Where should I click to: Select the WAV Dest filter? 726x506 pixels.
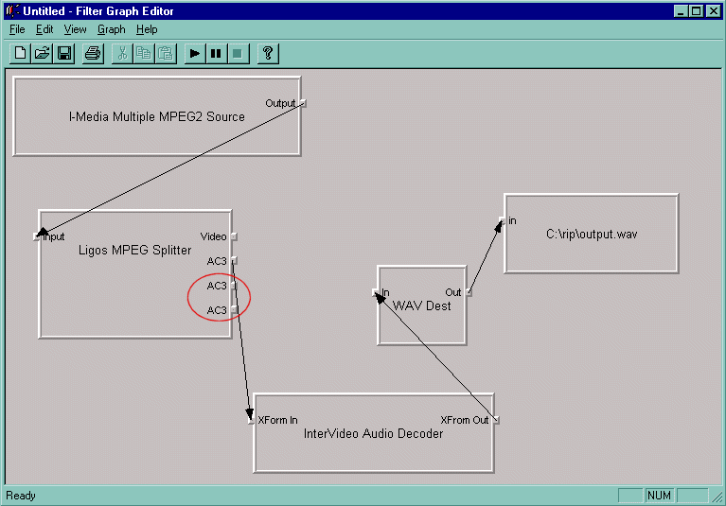[421, 305]
